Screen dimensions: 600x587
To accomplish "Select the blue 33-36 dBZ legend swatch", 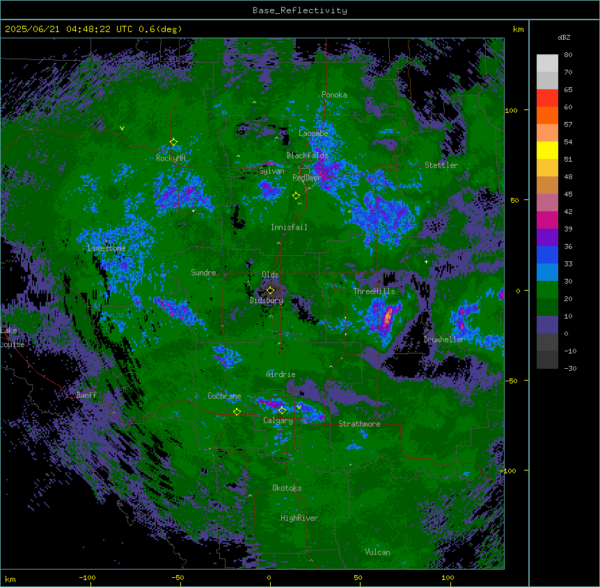I will (547, 254).
